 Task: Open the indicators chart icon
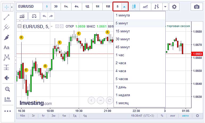pyautogui.click(x=22, y=16)
